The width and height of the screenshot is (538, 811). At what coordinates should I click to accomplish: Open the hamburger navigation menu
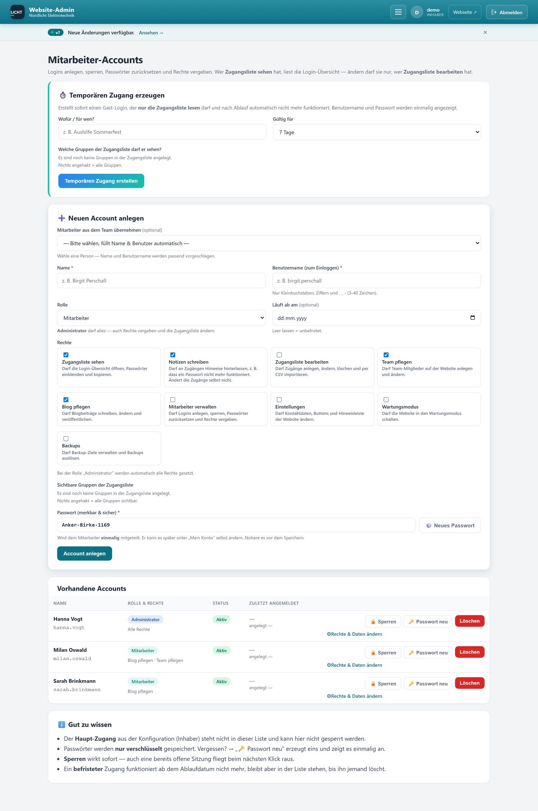[398, 12]
